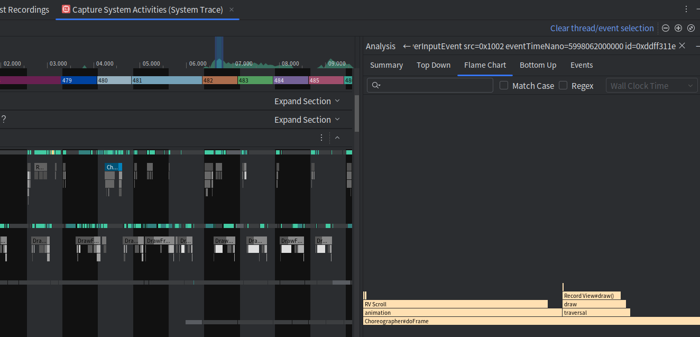The image size is (700, 337).
Task: Enable the Match Case checkbox
Action: [x=504, y=85]
